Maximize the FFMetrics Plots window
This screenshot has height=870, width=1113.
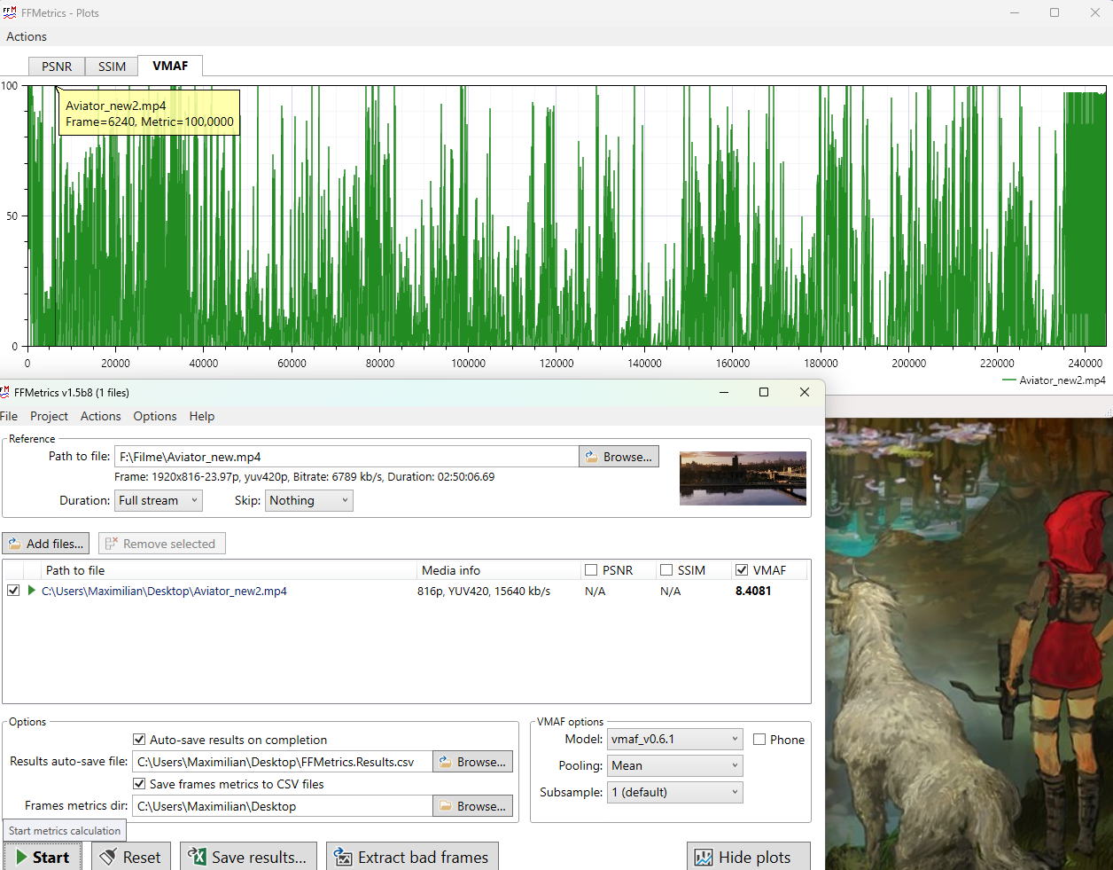[1055, 12]
